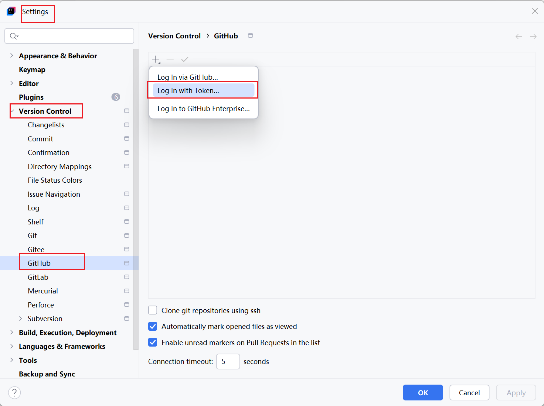
Task: Disable unread markers on Pull Requests checkbox
Action: pos(153,342)
